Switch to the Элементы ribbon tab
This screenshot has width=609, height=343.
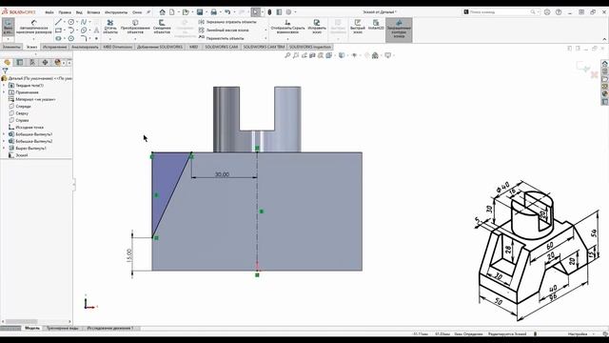click(x=11, y=47)
